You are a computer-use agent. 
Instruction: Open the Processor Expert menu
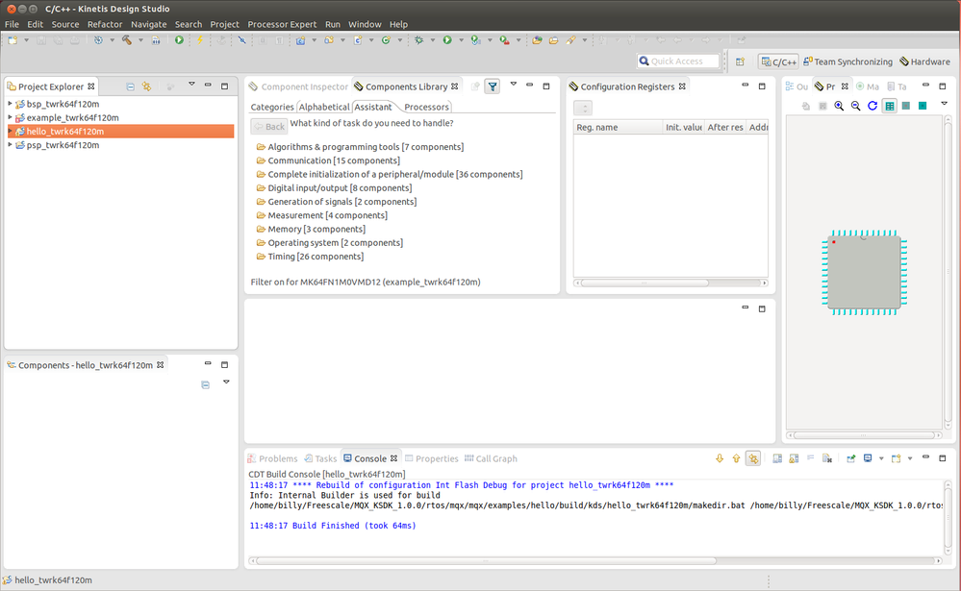pyautogui.click(x=282, y=24)
